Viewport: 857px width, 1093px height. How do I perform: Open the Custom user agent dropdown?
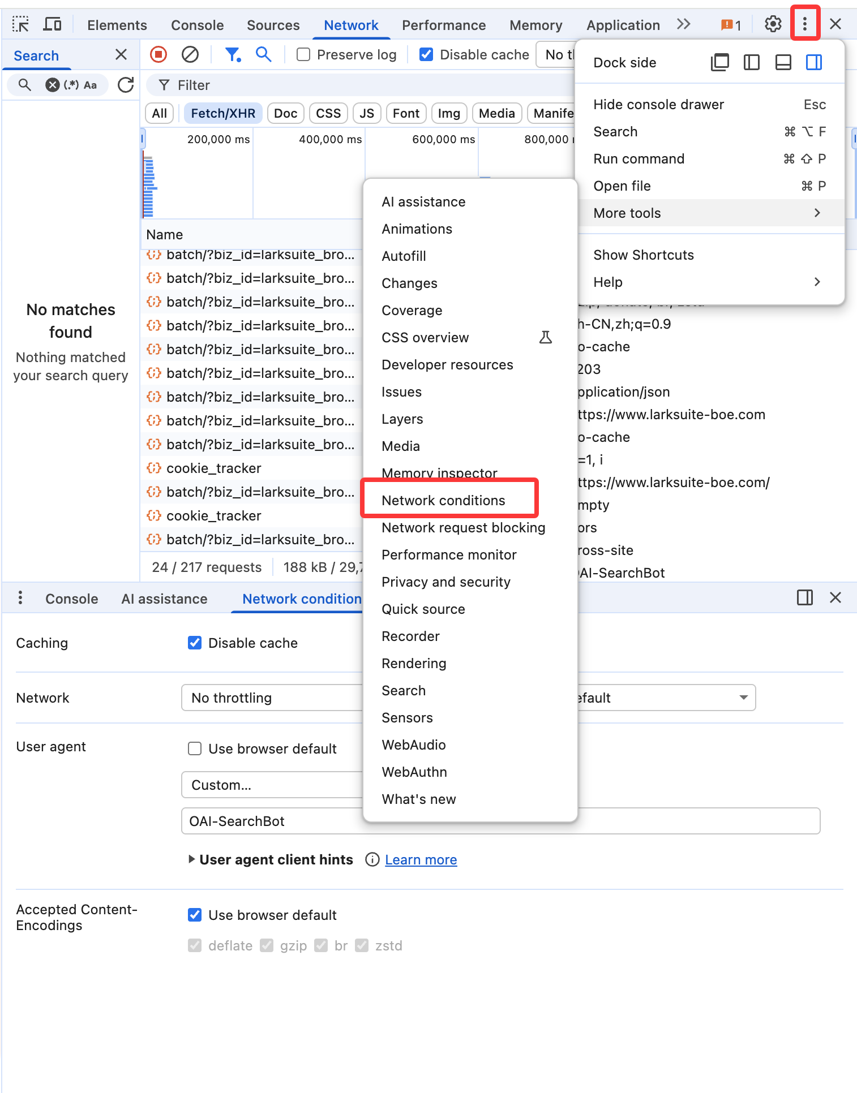272,785
